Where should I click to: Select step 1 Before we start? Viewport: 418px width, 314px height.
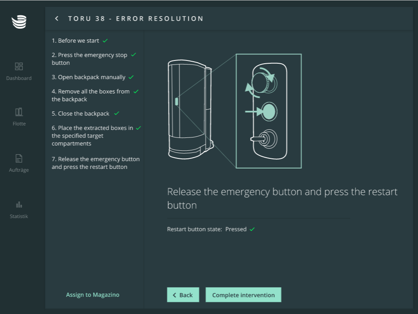(x=75, y=41)
